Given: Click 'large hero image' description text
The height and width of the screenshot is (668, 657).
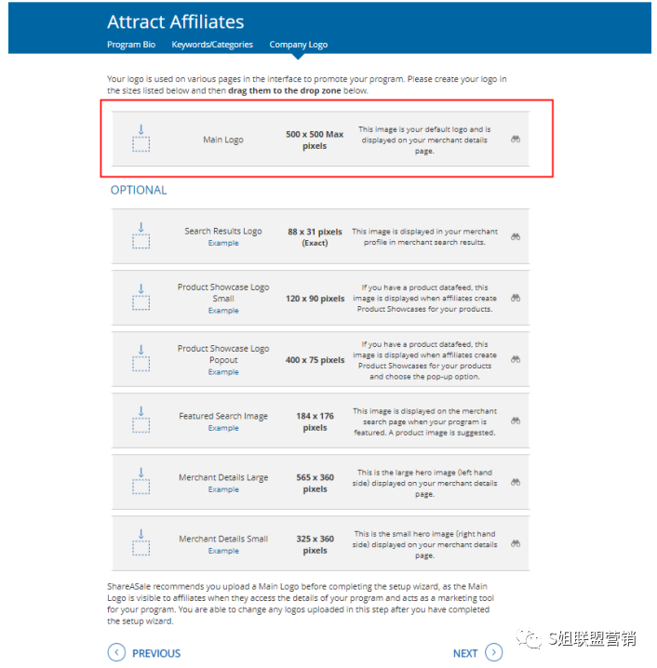Looking at the screenshot, I should pos(424,483).
